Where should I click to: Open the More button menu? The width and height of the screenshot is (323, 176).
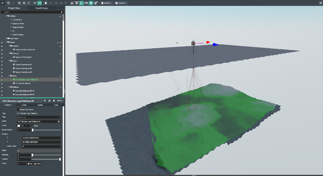(x=60, y=101)
